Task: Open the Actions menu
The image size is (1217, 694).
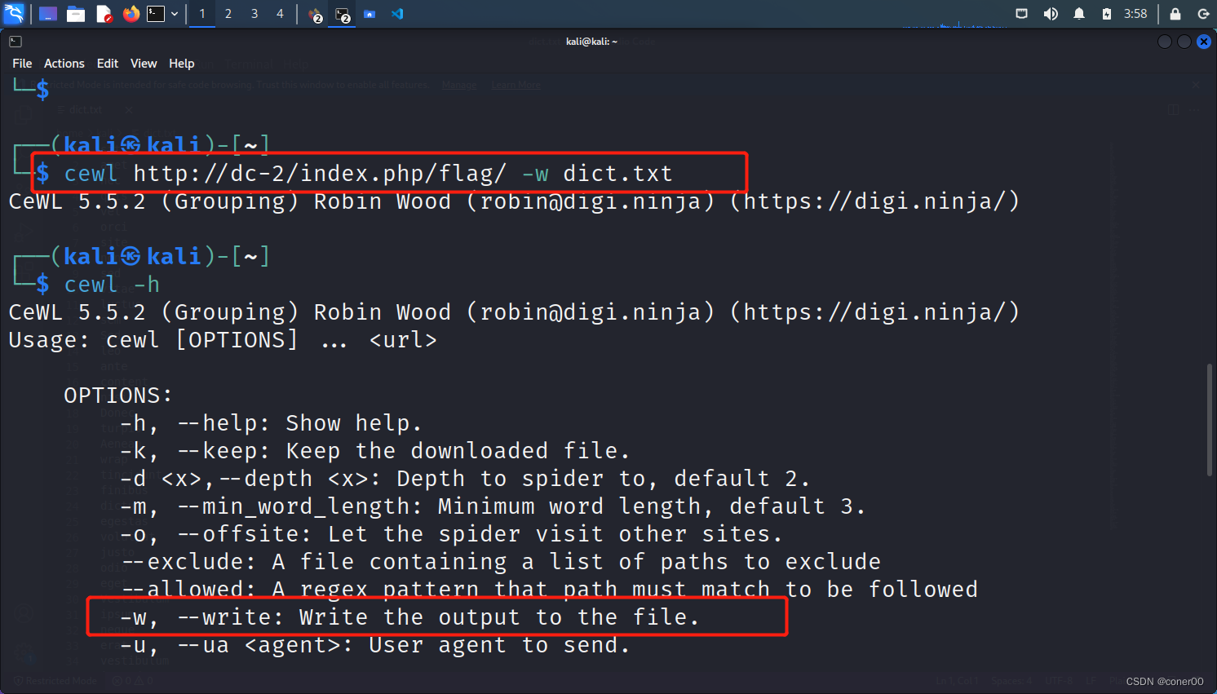Action: coord(64,63)
